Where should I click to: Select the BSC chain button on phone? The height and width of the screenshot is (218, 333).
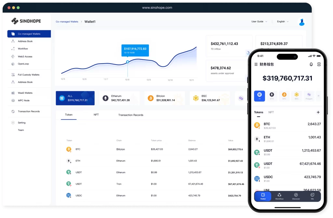click(297, 96)
